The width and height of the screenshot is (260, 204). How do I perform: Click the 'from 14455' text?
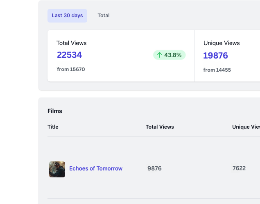click(x=217, y=70)
